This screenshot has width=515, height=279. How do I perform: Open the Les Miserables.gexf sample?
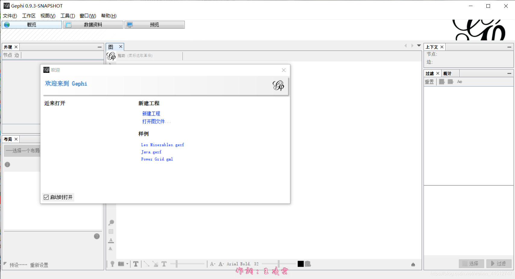[x=163, y=145]
